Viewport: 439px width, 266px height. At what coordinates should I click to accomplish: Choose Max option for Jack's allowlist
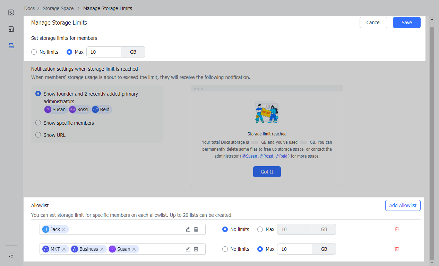click(x=260, y=229)
